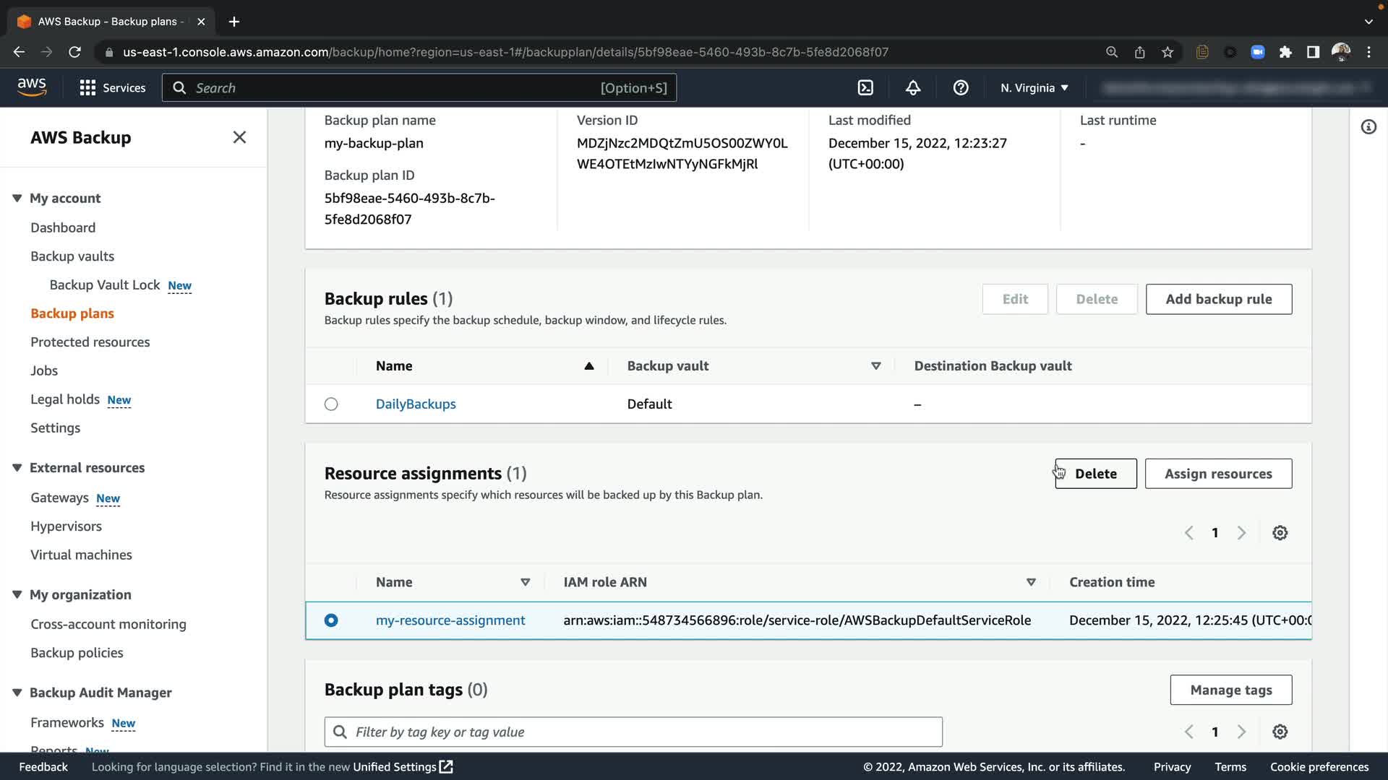The width and height of the screenshot is (1388, 780).
Task: Sort rules by Name column arrow
Action: (x=589, y=366)
